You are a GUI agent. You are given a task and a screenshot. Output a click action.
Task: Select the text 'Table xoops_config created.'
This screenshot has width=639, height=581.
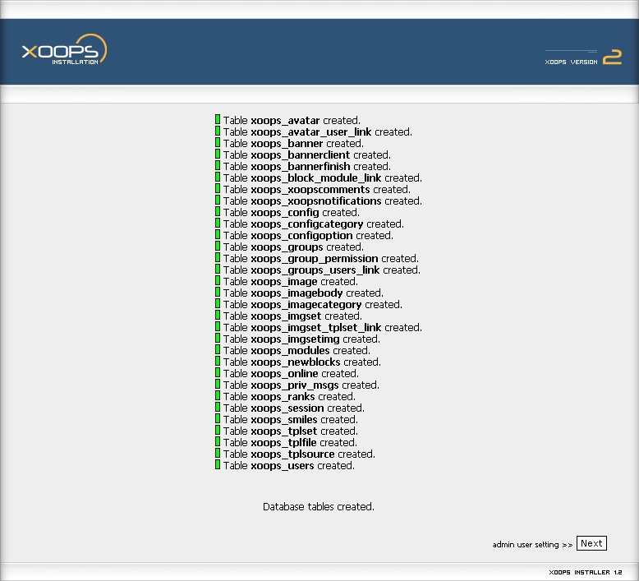pos(292,212)
